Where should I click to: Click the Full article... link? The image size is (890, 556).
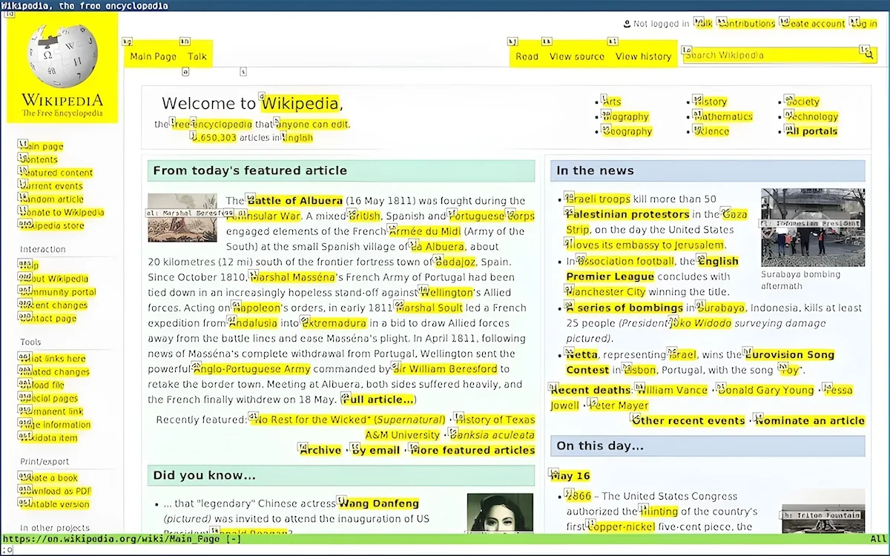pos(378,400)
